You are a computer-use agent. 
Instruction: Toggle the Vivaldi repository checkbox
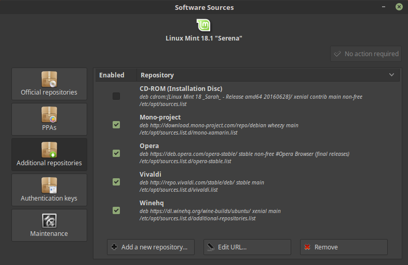[x=116, y=182]
